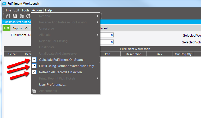Click the Attachments toolbar icon
Viewport: 201px width, 118px height.
pyautogui.click(x=22, y=16)
